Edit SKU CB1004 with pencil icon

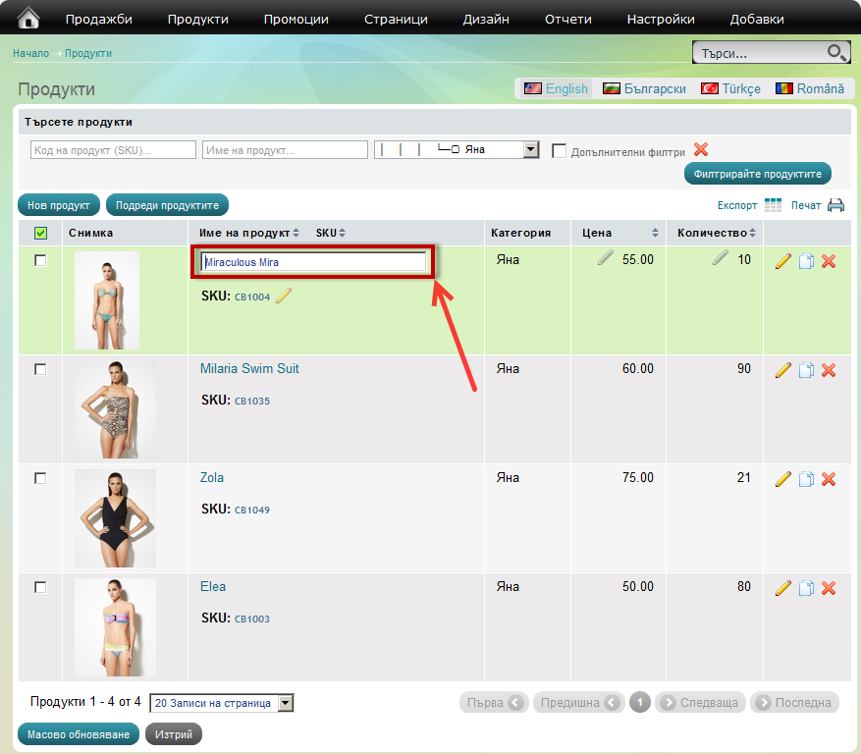[x=284, y=296]
